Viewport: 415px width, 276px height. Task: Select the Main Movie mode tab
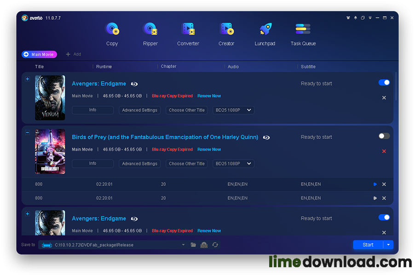coord(39,54)
